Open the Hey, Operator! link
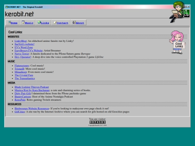The image size is (195, 146). (23, 57)
